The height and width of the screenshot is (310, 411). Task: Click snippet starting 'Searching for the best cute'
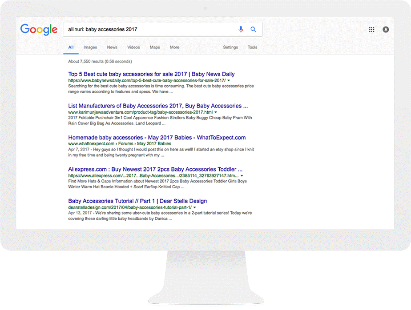pyautogui.click(x=161, y=89)
